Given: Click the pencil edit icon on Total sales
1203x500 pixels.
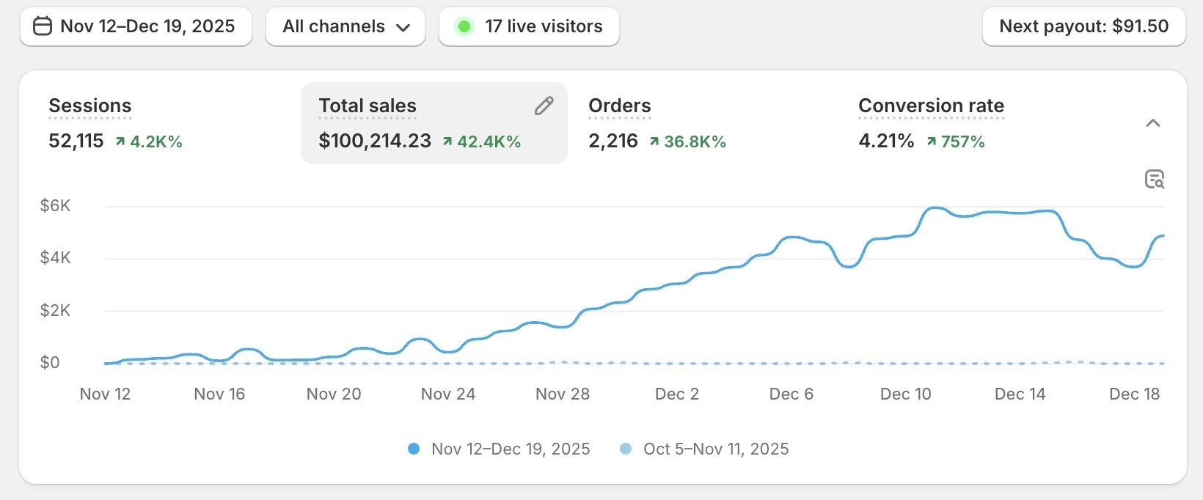Looking at the screenshot, I should [544, 106].
